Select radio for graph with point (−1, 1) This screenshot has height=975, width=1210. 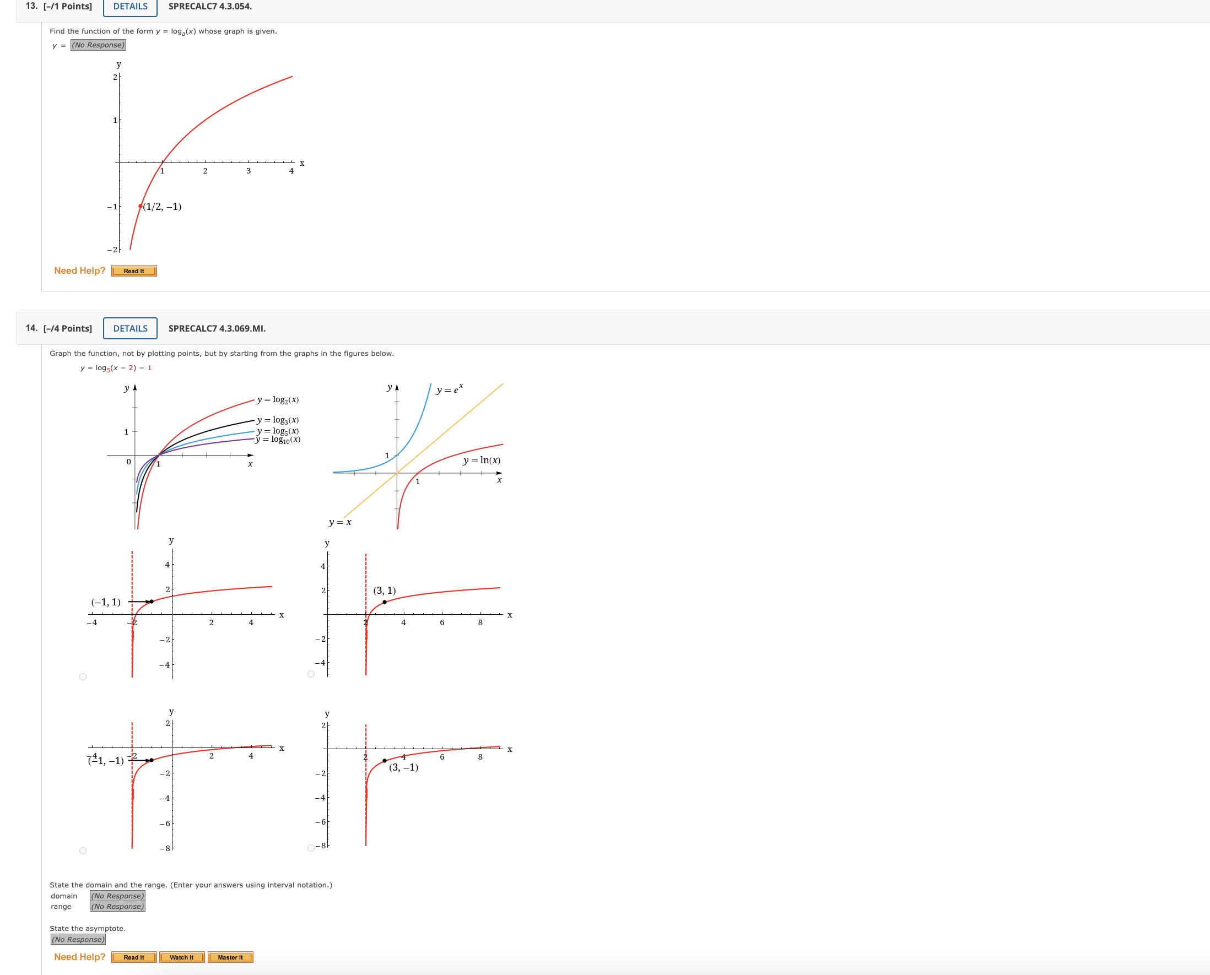point(83,677)
